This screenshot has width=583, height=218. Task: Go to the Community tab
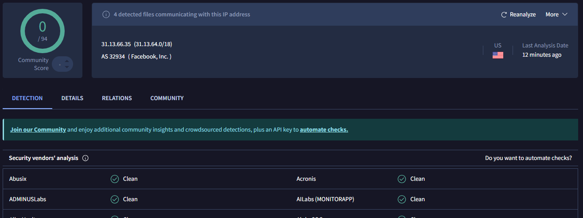(x=167, y=98)
